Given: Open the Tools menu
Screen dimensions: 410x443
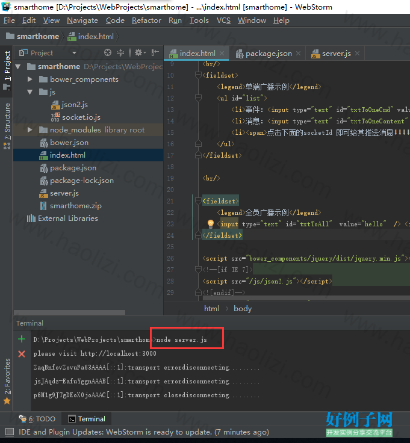Looking at the screenshot, I should [x=199, y=20].
